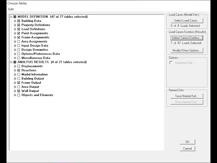Expand the Frame Output node
Screen dimensions: 217x163
15,83
